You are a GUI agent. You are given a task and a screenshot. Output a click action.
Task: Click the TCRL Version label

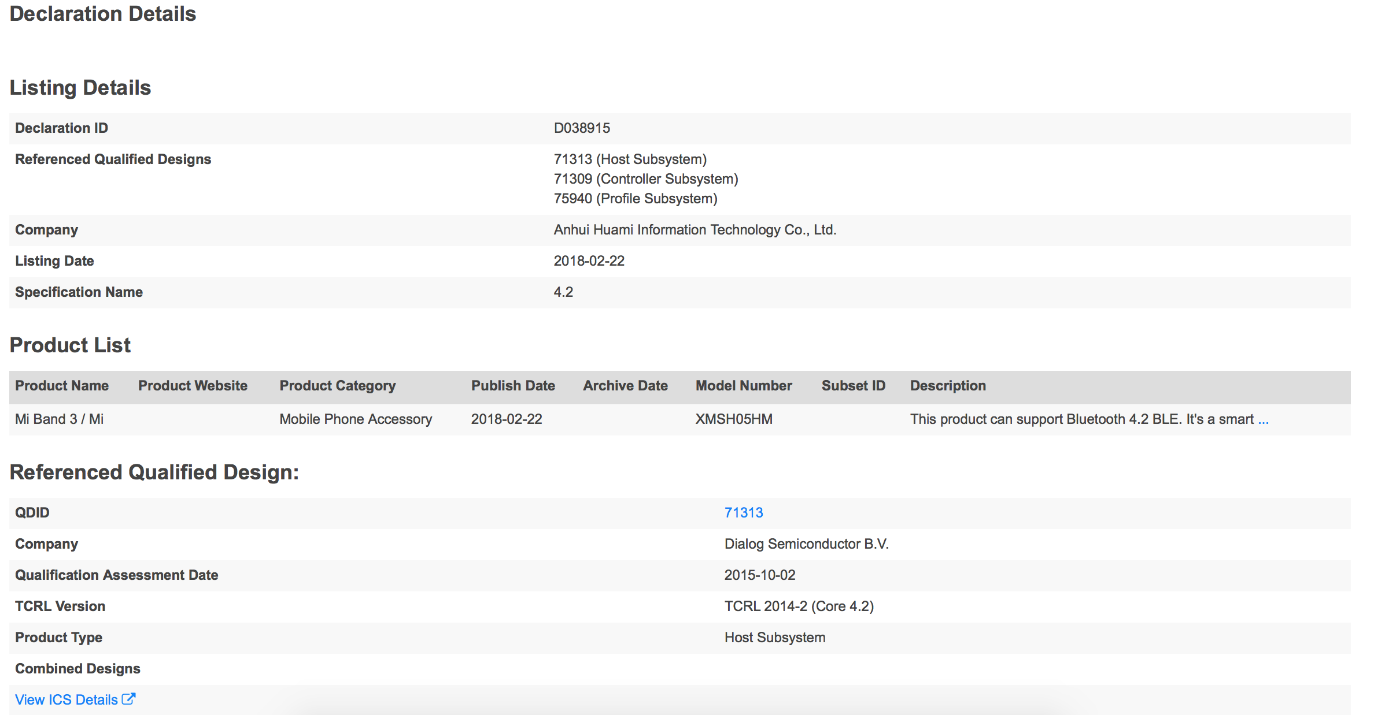(60, 606)
